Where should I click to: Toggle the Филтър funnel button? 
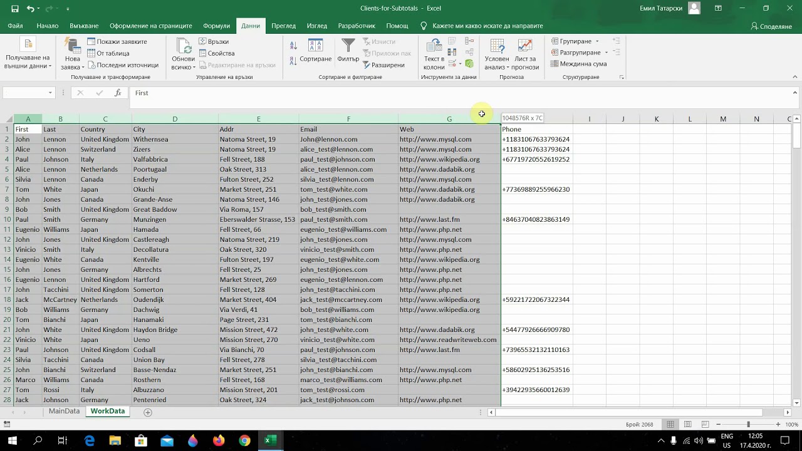(348, 51)
